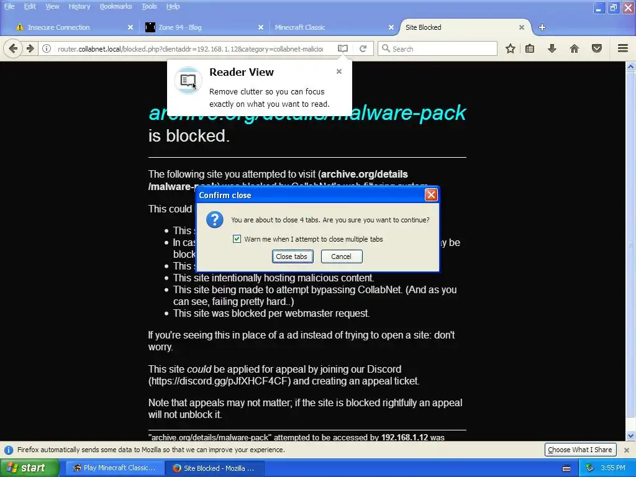Click the dialog question mark icon
Screen dimensions: 636x477
[x=214, y=220]
